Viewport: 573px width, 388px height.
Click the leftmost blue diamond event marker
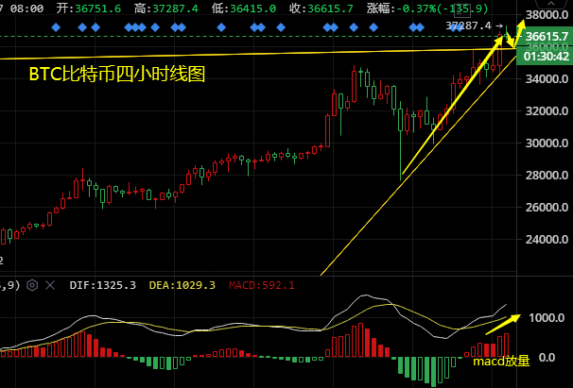56,27
